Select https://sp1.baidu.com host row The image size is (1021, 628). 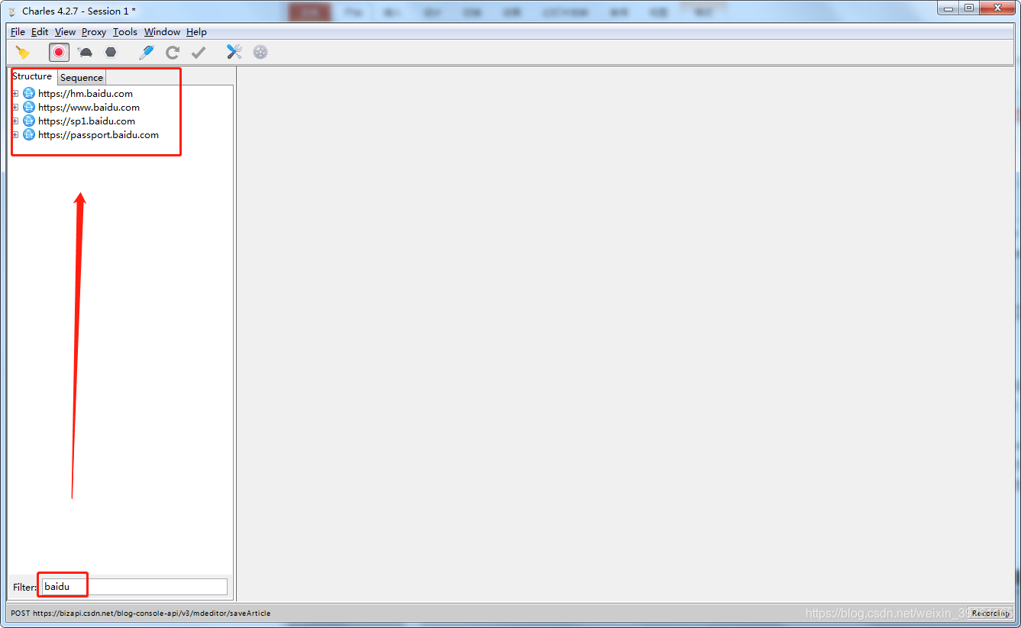point(86,121)
